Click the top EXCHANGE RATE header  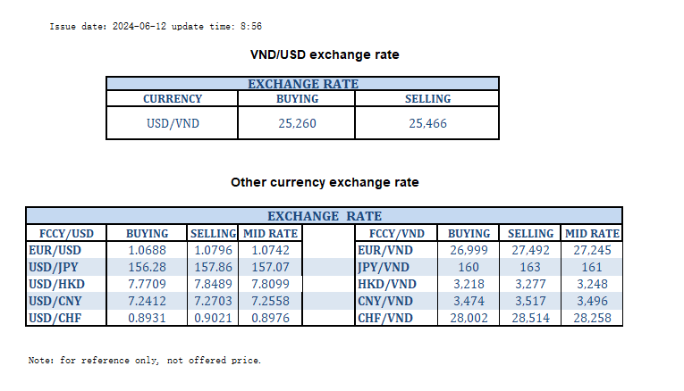302,84
